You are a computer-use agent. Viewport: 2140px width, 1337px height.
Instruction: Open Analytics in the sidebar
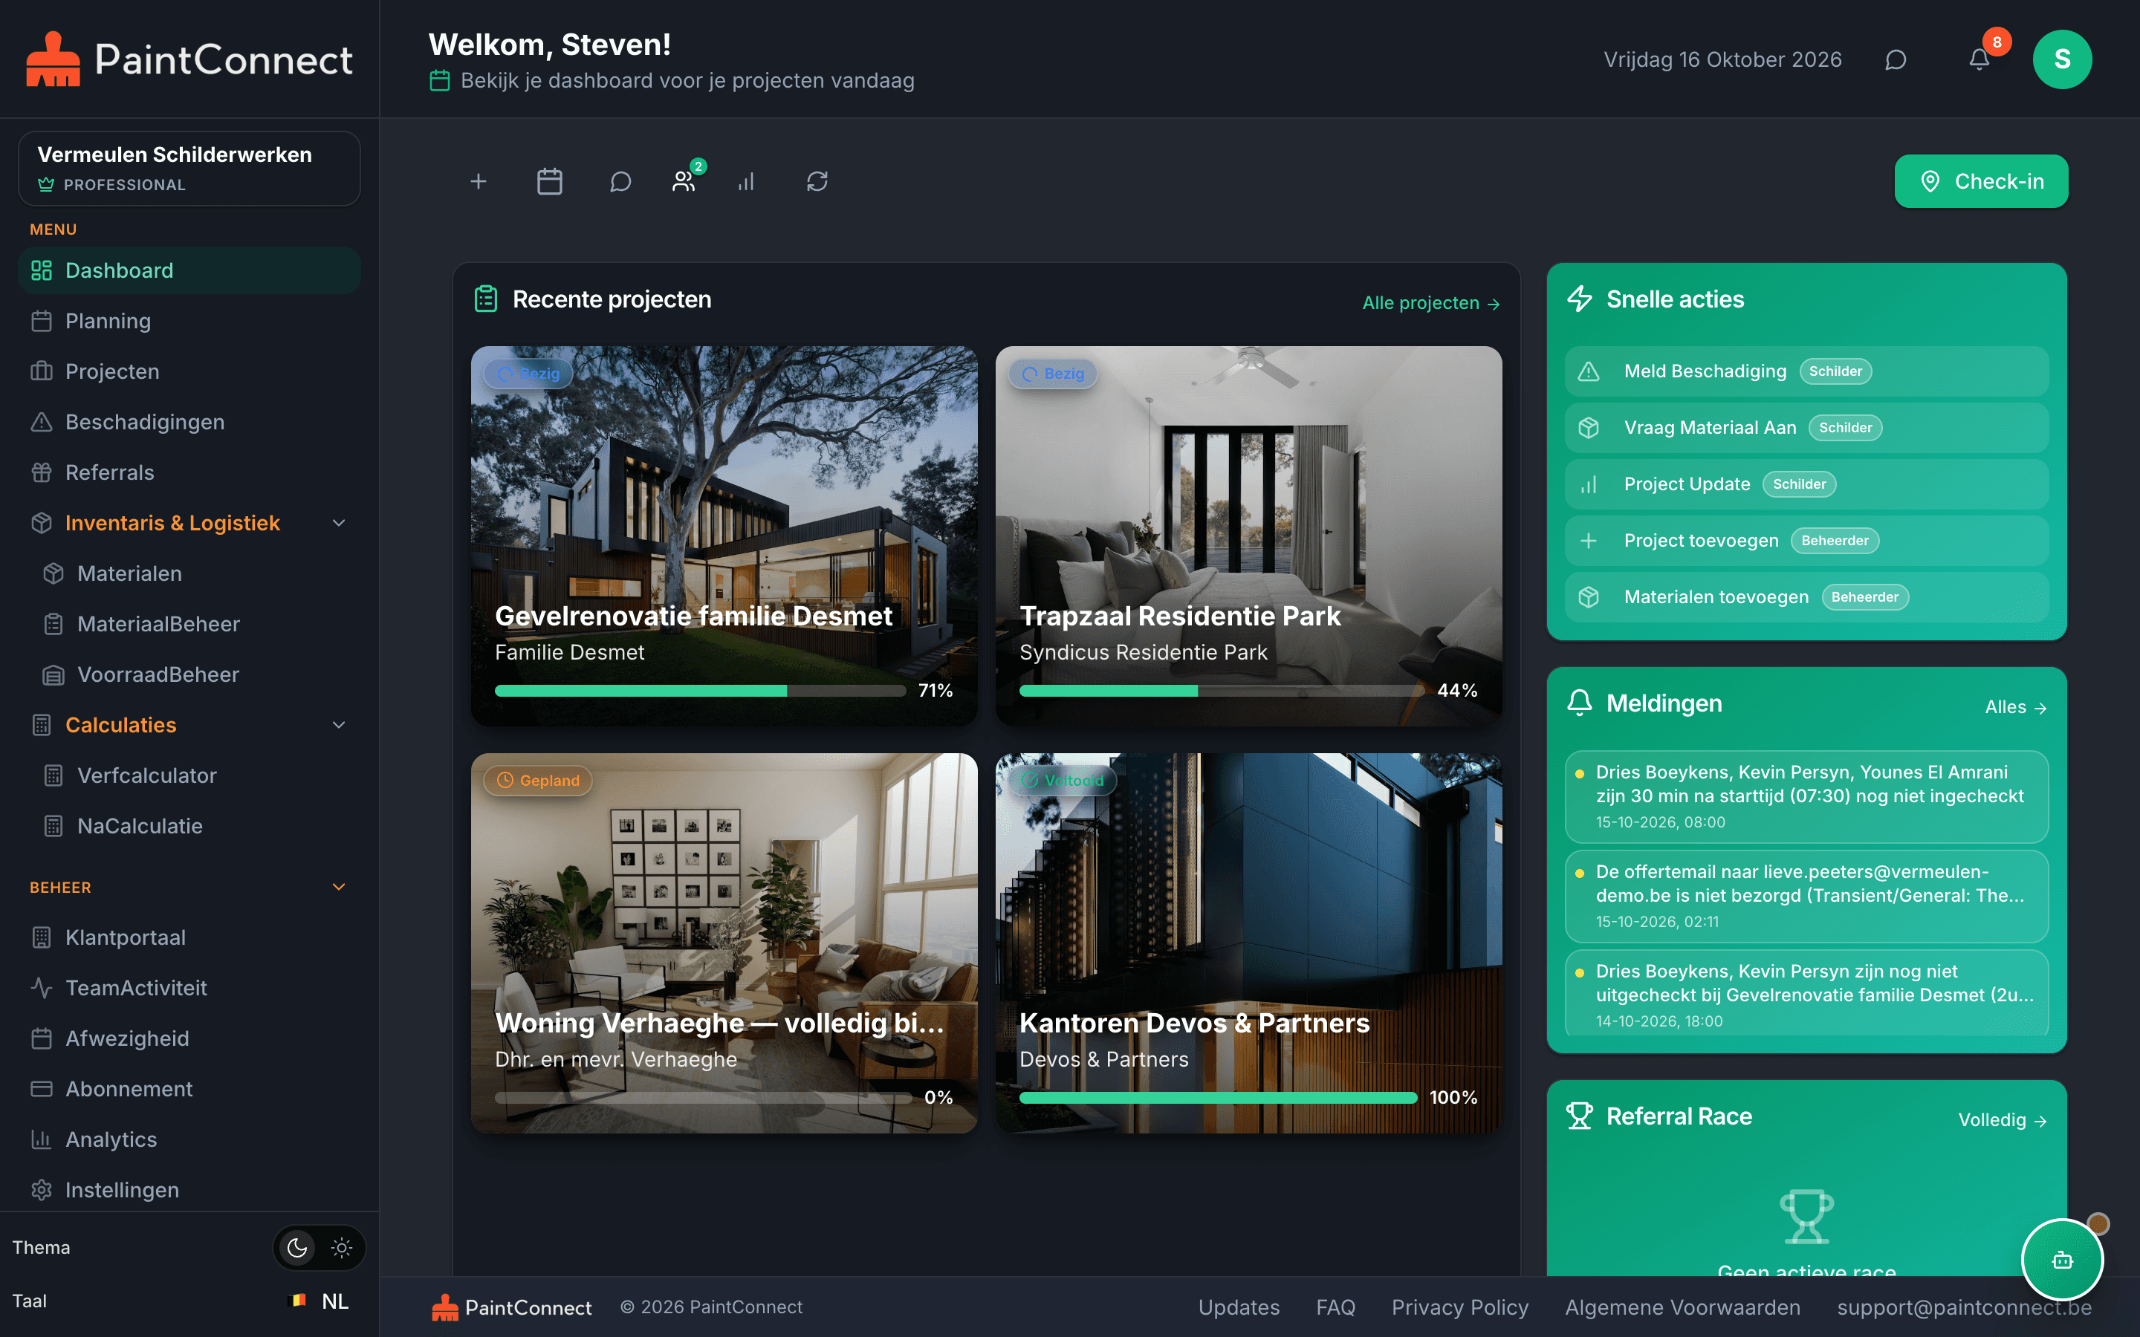pyautogui.click(x=189, y=1140)
